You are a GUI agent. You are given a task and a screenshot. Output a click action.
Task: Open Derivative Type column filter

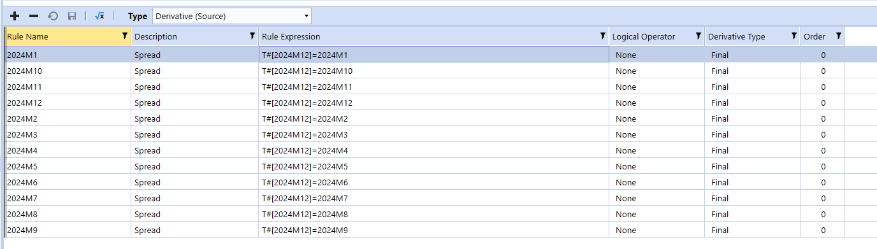(x=794, y=36)
